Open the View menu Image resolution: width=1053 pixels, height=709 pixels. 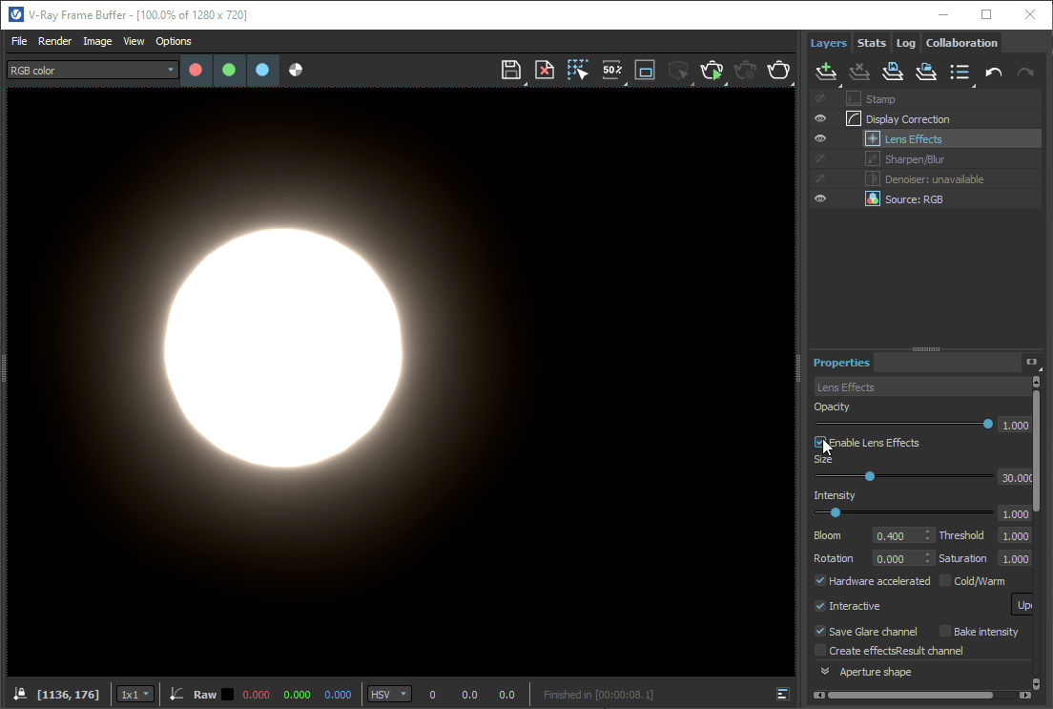[134, 41]
